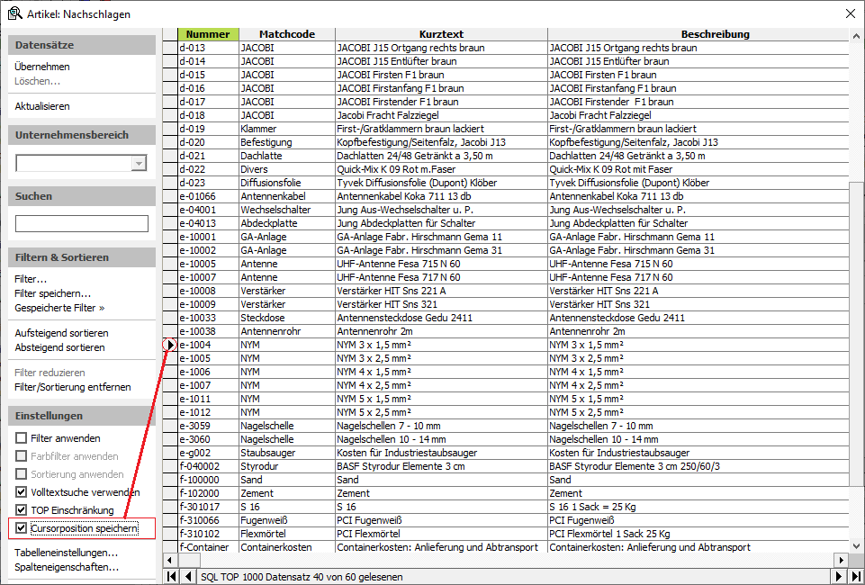Click the Matchcode column header
Screen dimensions: 865x585
[x=287, y=34]
